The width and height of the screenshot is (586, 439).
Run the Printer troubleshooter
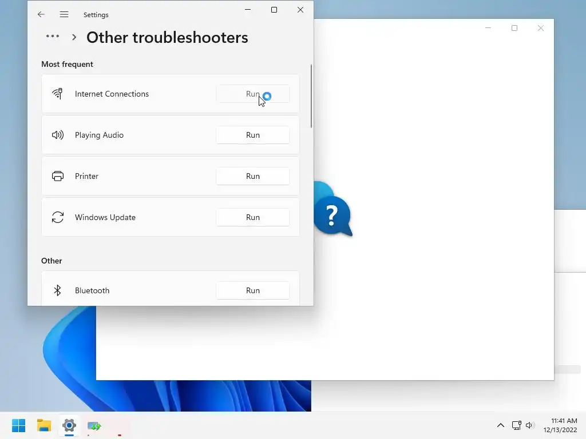pos(252,176)
